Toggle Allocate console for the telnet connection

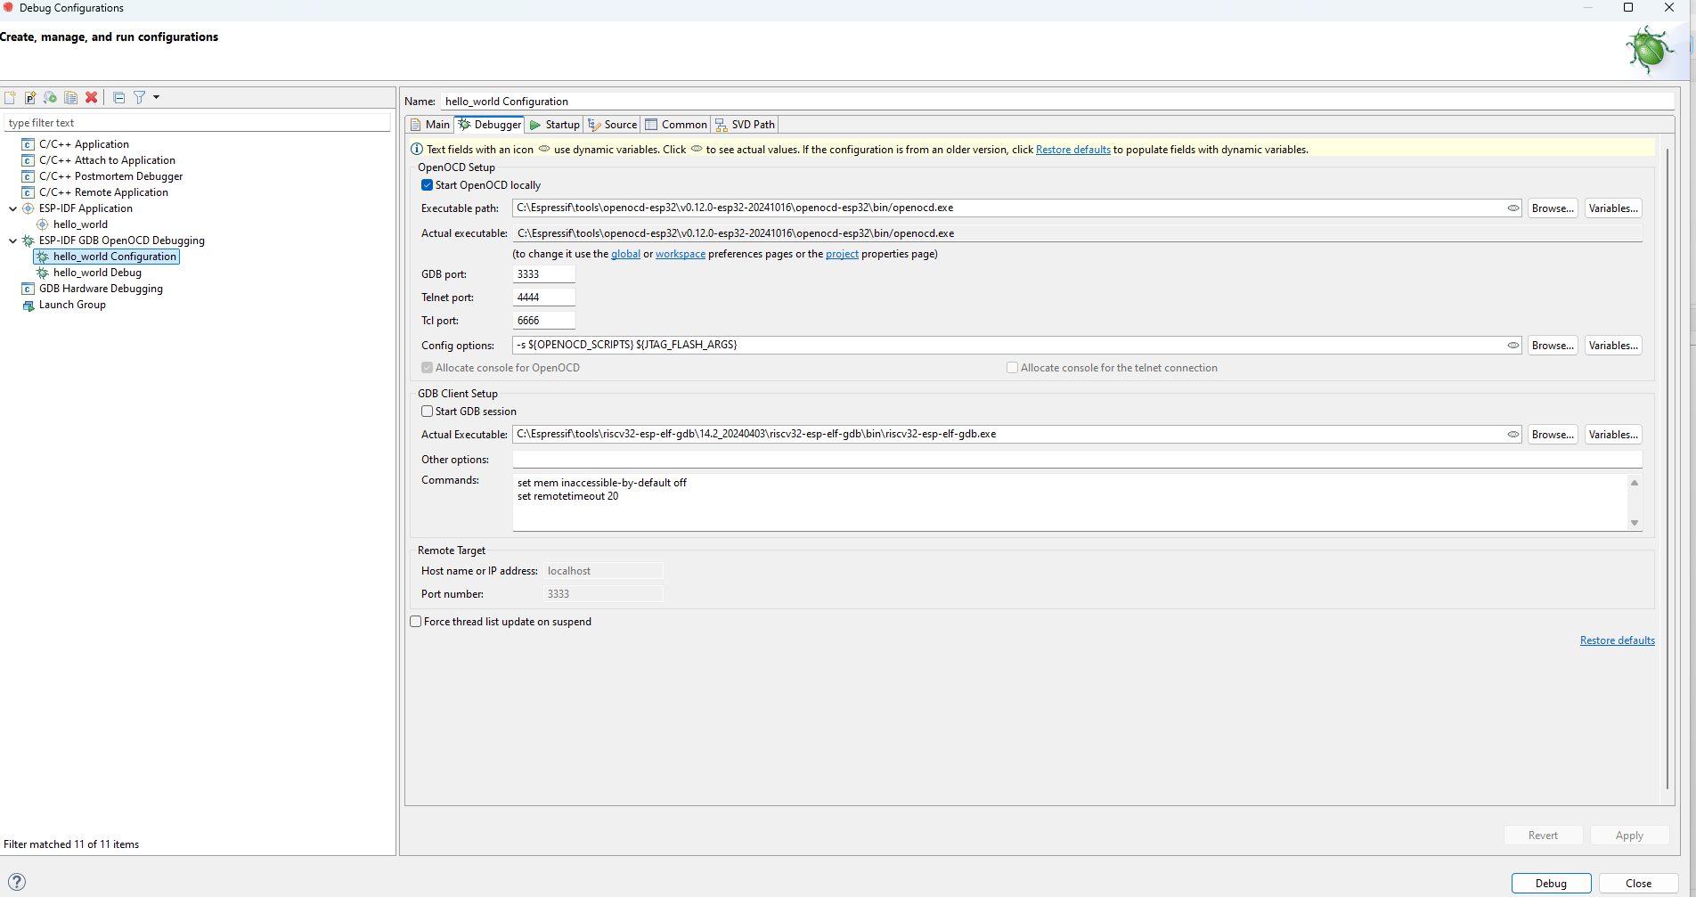pyautogui.click(x=1012, y=368)
